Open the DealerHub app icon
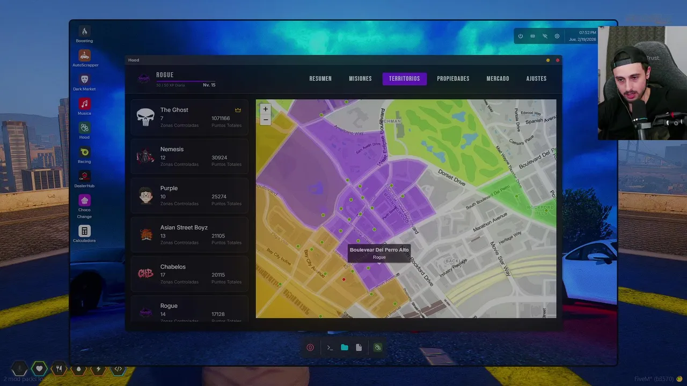The width and height of the screenshot is (687, 386). 84,176
